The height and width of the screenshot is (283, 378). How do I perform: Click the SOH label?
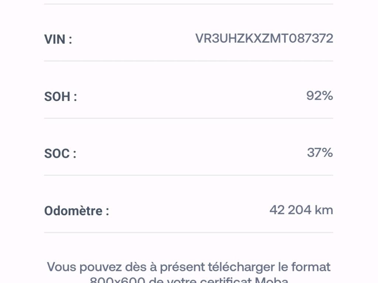pyautogui.click(x=60, y=97)
